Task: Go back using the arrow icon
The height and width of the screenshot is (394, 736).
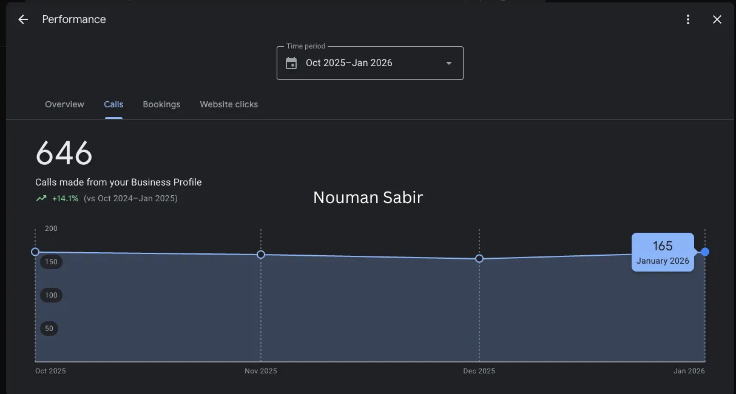Action: pos(23,19)
